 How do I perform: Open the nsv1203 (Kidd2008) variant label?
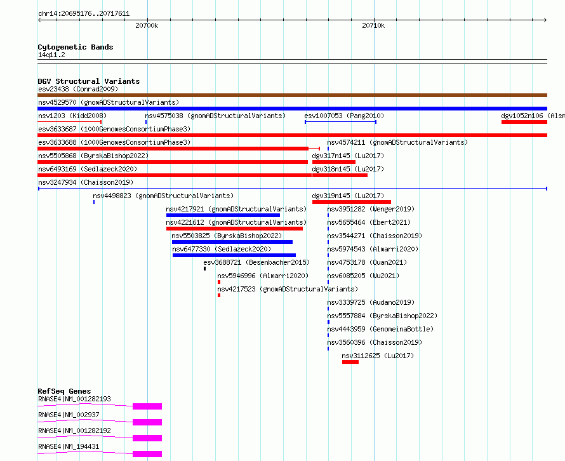tap(72, 116)
